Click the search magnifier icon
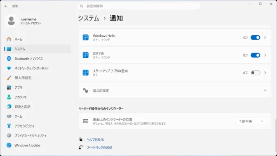 pyautogui.click(x=82, y=6)
